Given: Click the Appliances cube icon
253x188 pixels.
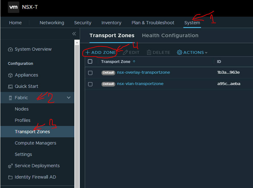Looking at the screenshot, I should (10, 75).
